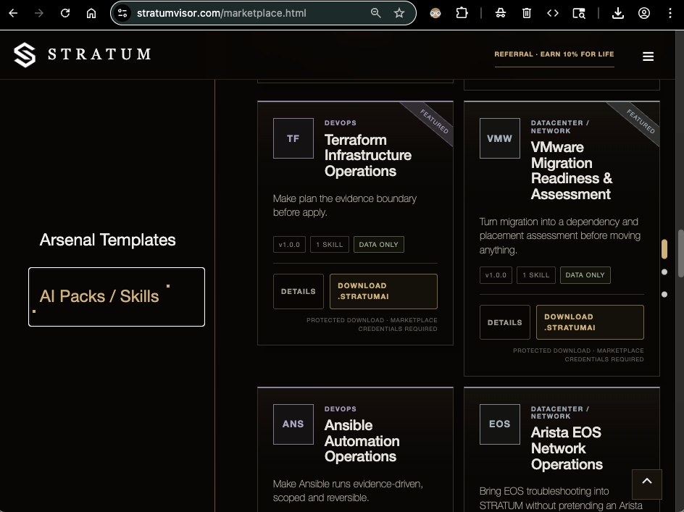Click the Arista EOS Network Operations title
The height and width of the screenshot is (512, 684).
(567, 448)
